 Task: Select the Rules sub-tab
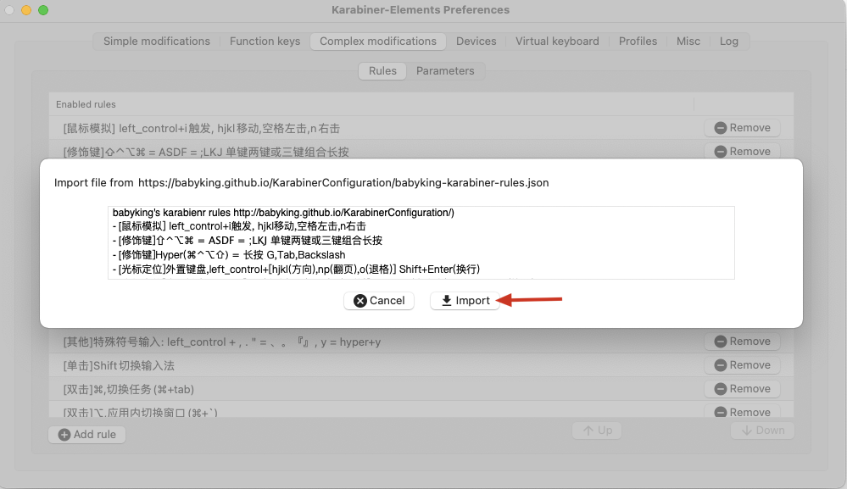pyautogui.click(x=382, y=70)
